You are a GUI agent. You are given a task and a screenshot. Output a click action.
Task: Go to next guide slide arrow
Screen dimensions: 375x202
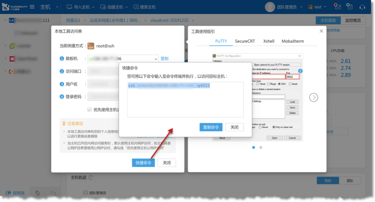click(x=314, y=97)
